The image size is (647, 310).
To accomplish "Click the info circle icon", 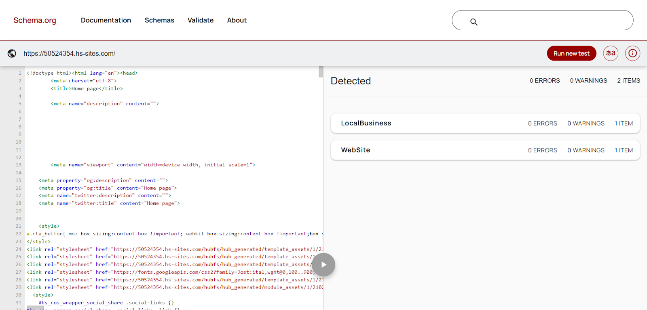I will [632, 53].
